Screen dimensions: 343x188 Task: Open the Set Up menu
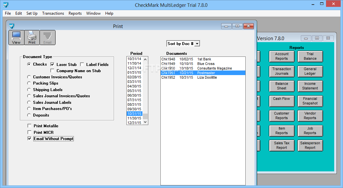click(x=32, y=13)
